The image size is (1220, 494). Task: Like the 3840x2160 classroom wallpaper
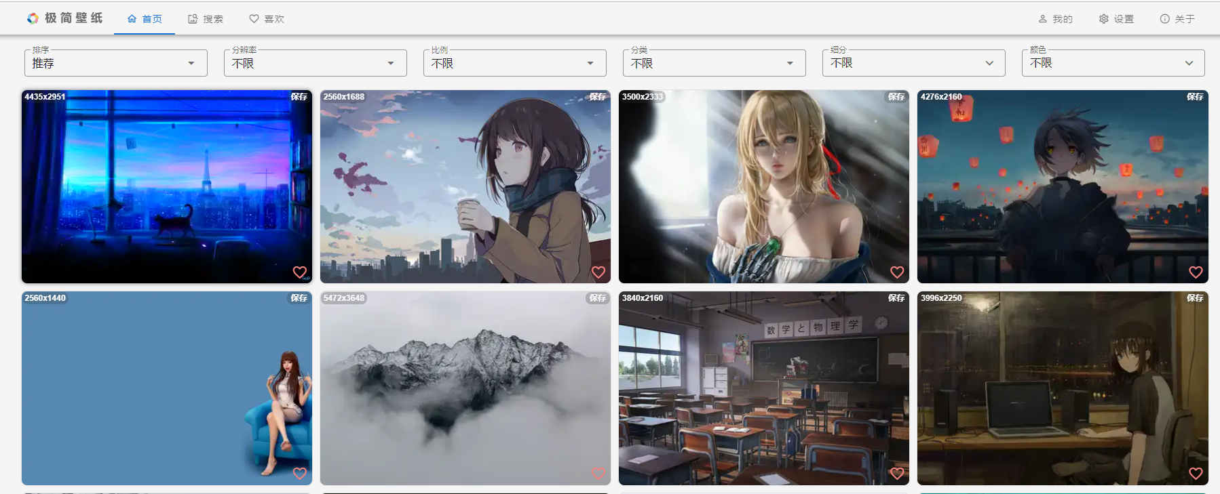coord(897,474)
